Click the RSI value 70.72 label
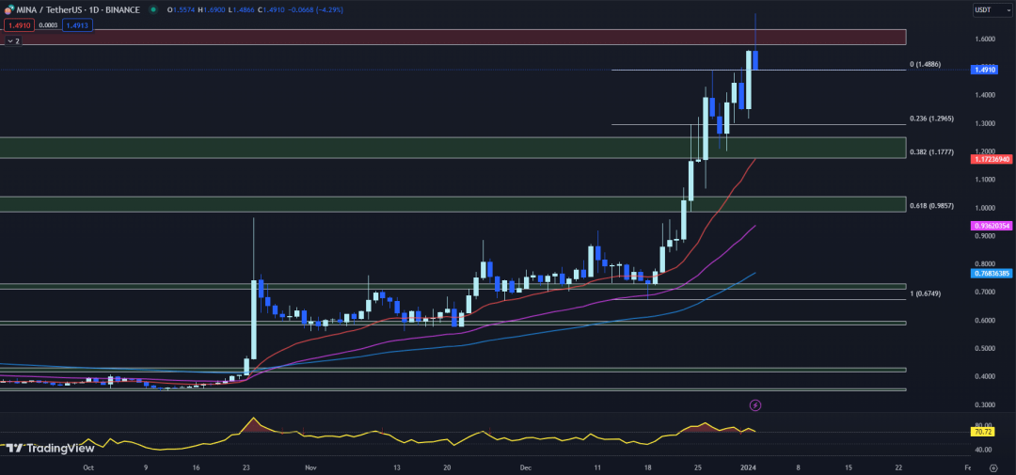This screenshot has width=1016, height=475. (983, 432)
